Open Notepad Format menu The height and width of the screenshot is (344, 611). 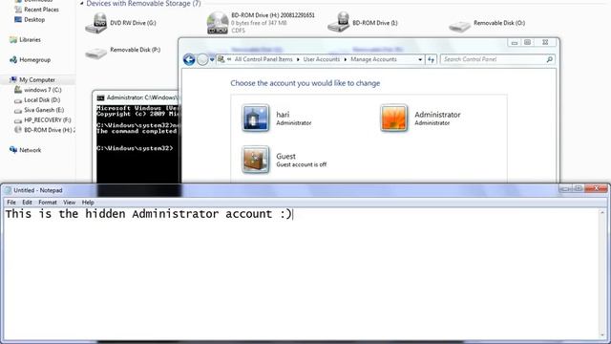click(x=48, y=203)
